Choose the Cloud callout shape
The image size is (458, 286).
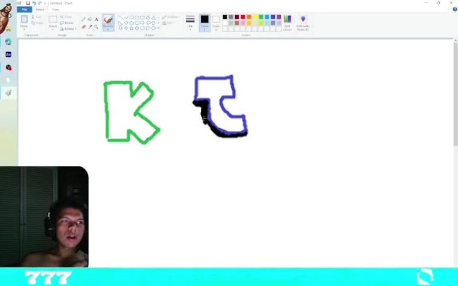click(153, 28)
